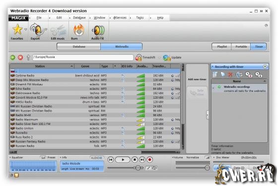
Task: Click Add new timer
Action: 197,79
